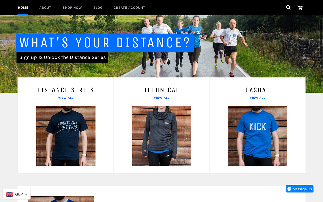Screen dimensions: 323x202
Task: Click Sign up & Unlock the Distance Series
Action: point(63,57)
